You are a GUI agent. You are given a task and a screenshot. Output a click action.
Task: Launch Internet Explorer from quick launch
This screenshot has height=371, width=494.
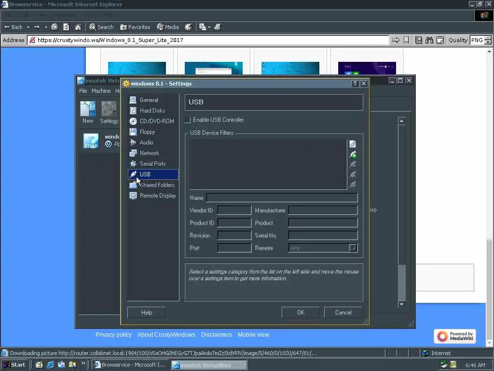point(50,365)
